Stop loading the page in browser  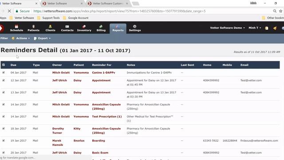(9, 11)
